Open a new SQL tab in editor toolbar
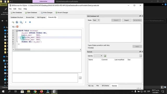The width and height of the screenshot is (167, 94). [13, 22]
